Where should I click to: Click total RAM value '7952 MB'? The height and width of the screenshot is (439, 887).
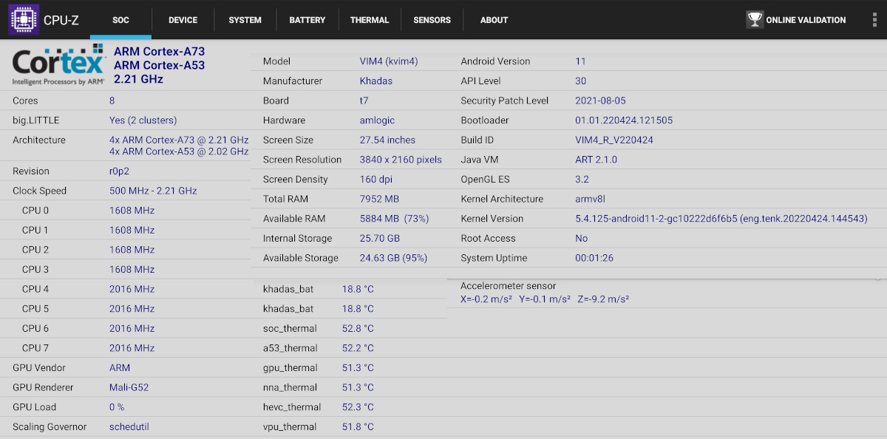click(x=379, y=199)
